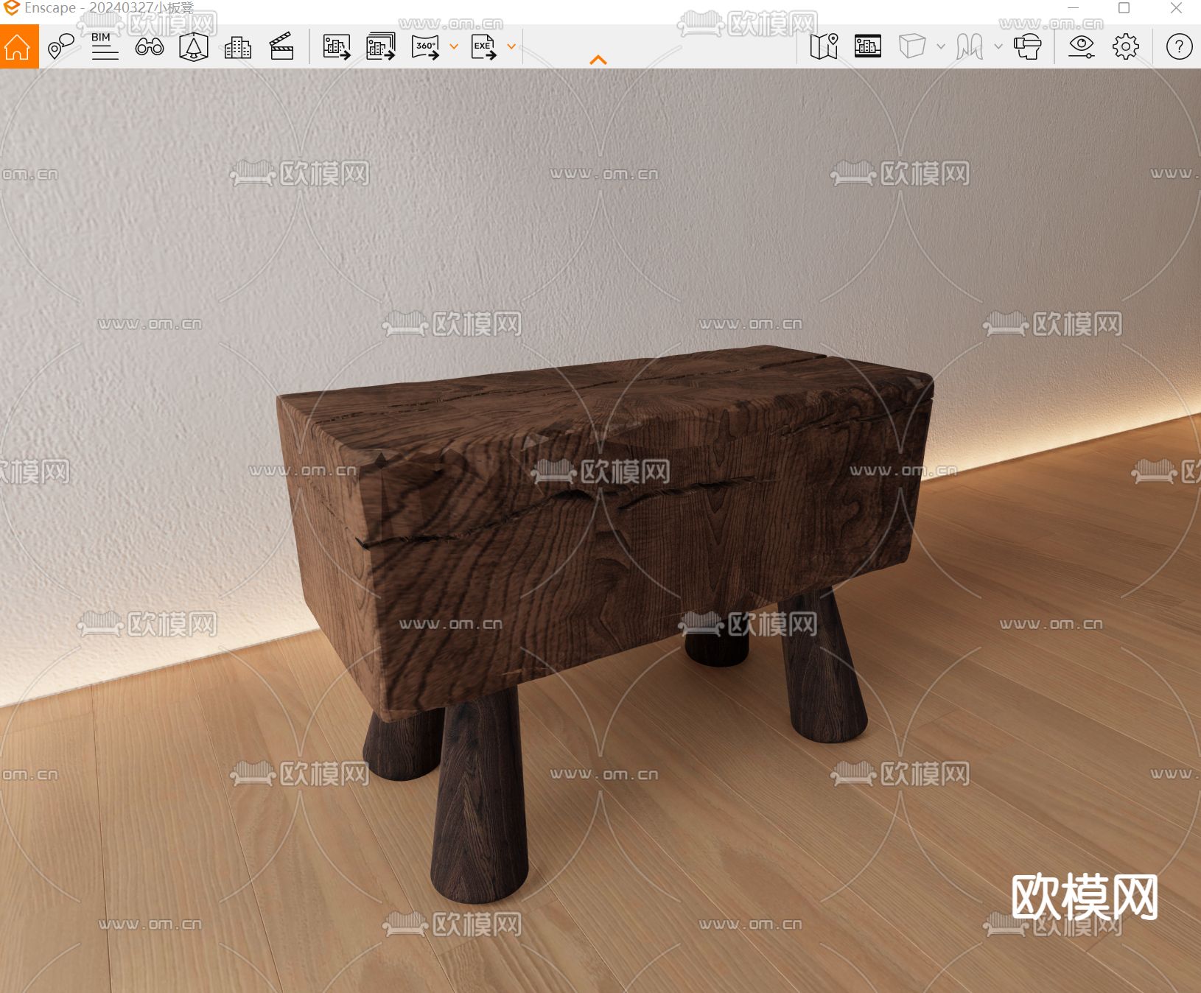1201x993 pixels.
Task: Minimize the Enscape window
Action: pos(1074,8)
